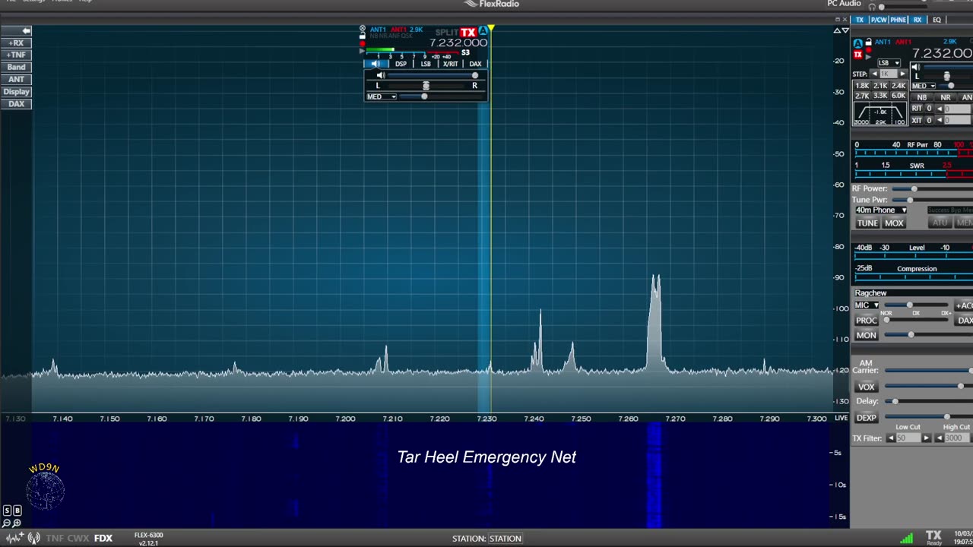Increase TX filter Low Cut with right arrow
973x547 pixels.
click(926, 438)
